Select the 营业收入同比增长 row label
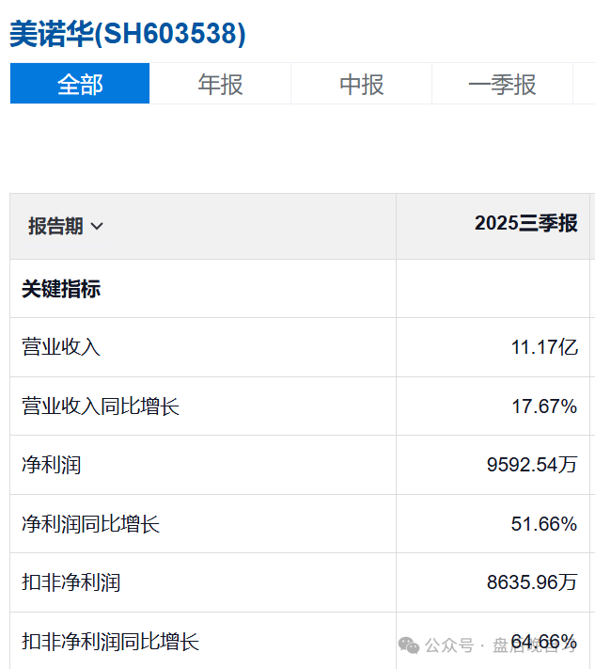Screen dimensions: 595x669 click(101, 406)
